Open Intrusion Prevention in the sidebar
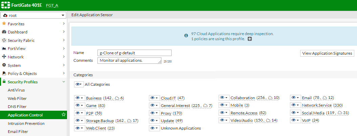The image size is (357, 136). (x=26, y=124)
